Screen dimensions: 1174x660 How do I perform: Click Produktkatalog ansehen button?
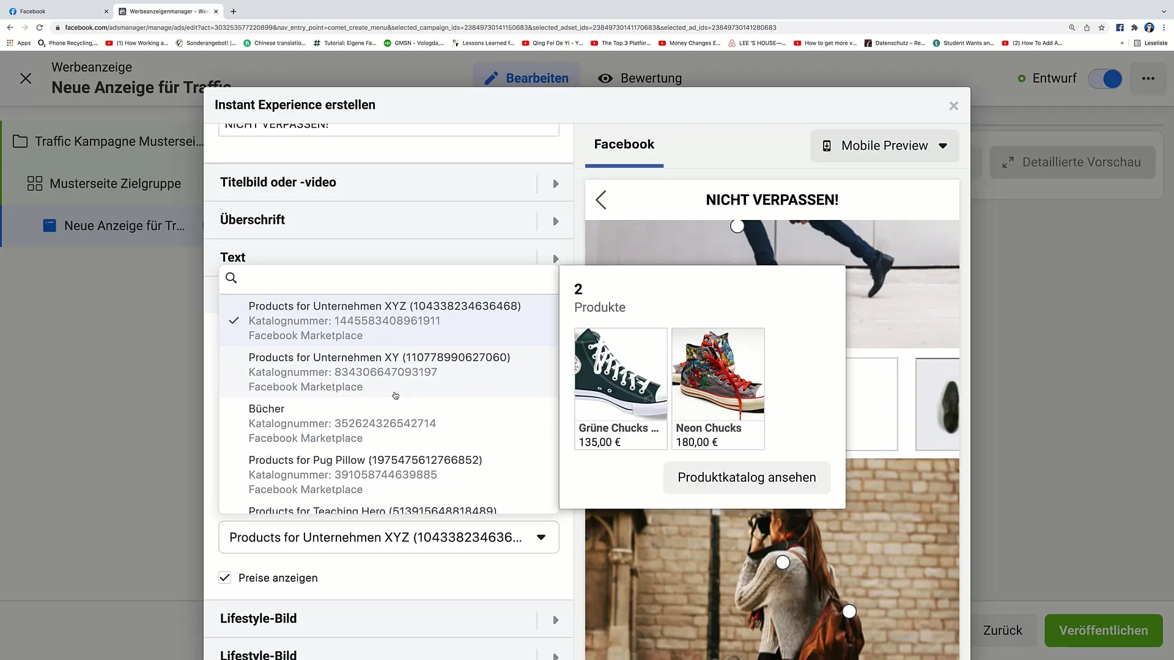click(747, 477)
